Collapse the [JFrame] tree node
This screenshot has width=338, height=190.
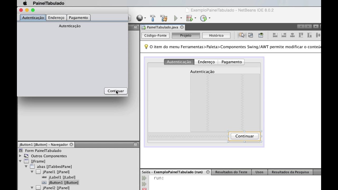(x=20, y=161)
